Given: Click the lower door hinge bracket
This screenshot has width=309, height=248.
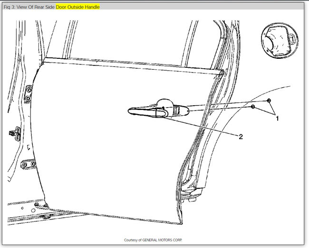Looking at the screenshot, I should pos(29,165).
